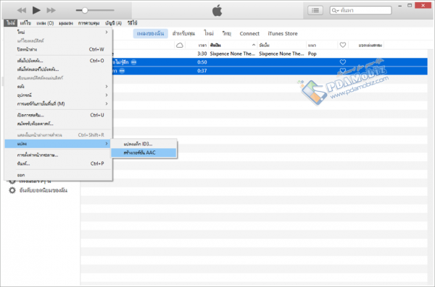435x287 pixels.
Task: Choose the Convert ID3 tags submenu item
Action: coord(144,144)
